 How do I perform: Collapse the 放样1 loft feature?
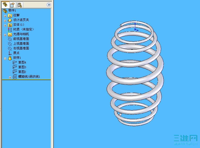pyautogui.click(x=5, y=59)
